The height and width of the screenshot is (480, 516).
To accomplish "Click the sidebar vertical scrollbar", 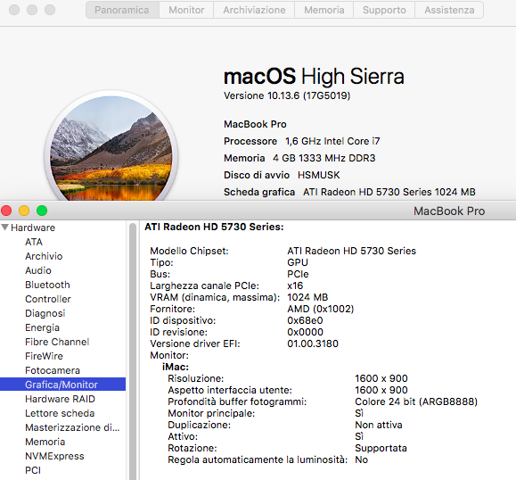I will point(133,351).
